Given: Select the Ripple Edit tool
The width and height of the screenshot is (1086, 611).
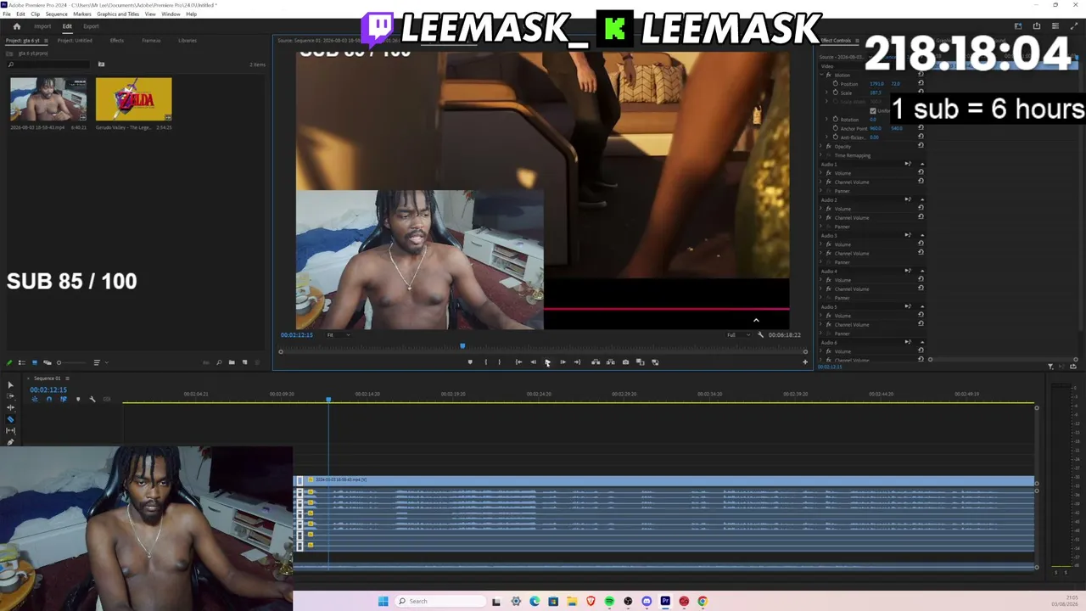Looking at the screenshot, I should pos(10,407).
